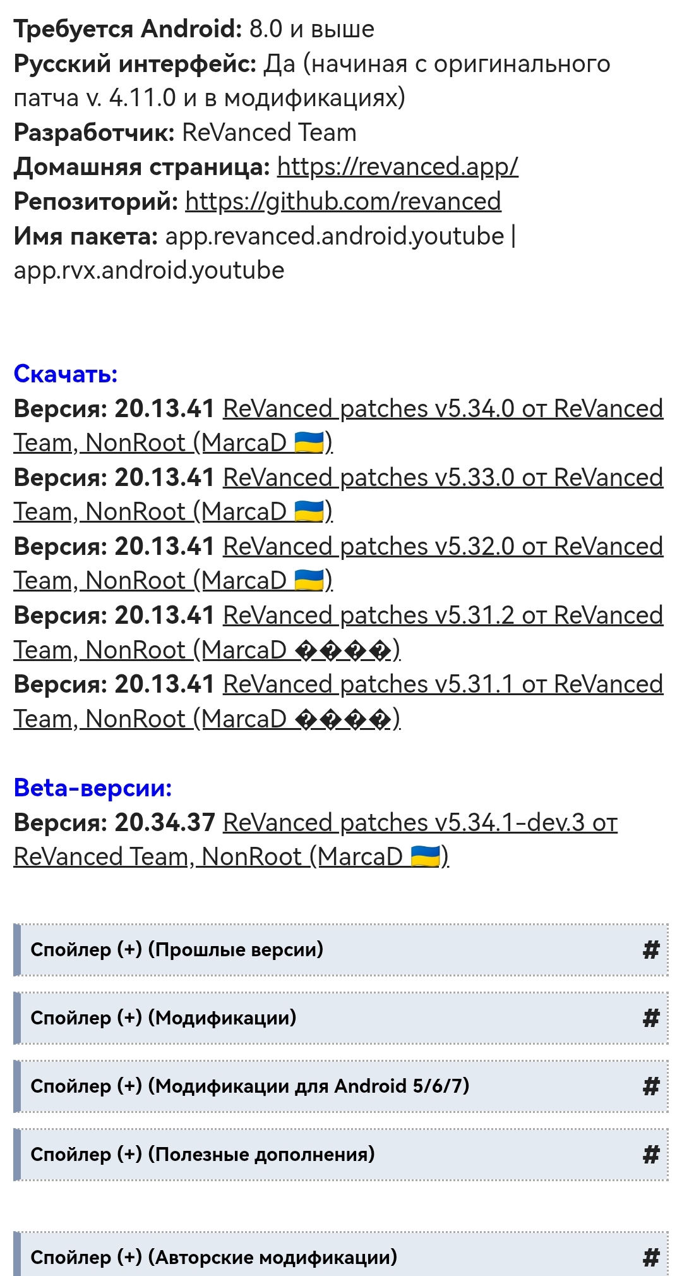The width and height of the screenshot is (682, 1276).
Task: Click the Ukraine flag in v5.34.0 link
Action: pyautogui.click(x=309, y=443)
